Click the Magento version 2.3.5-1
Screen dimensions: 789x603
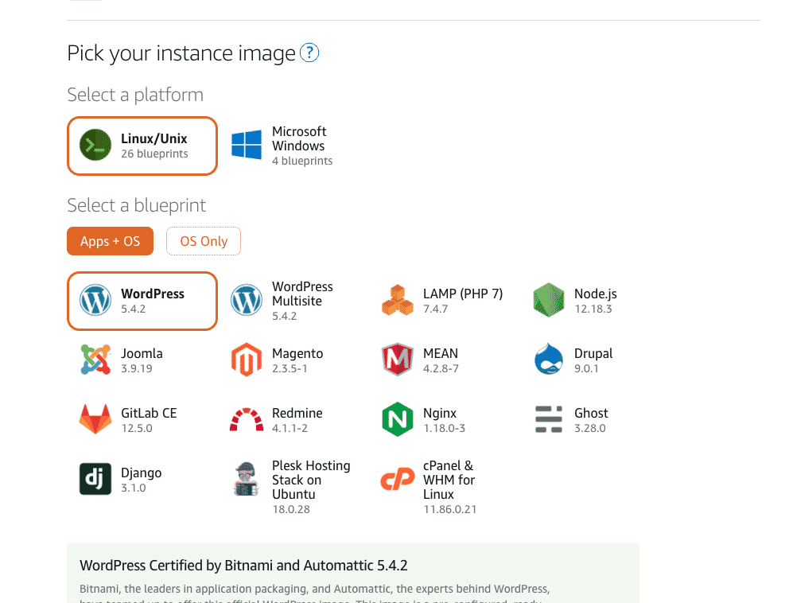[290, 368]
